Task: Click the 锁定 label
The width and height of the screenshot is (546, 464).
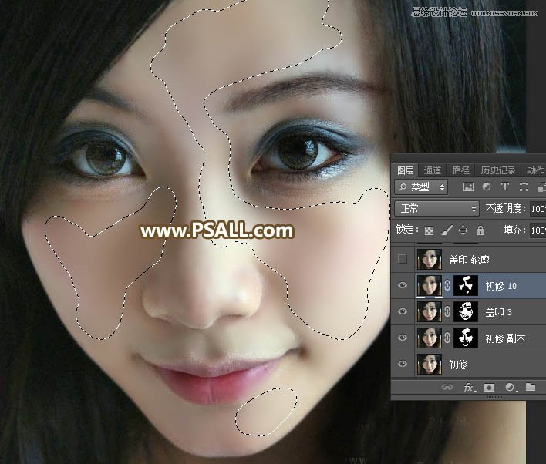Action: (406, 230)
